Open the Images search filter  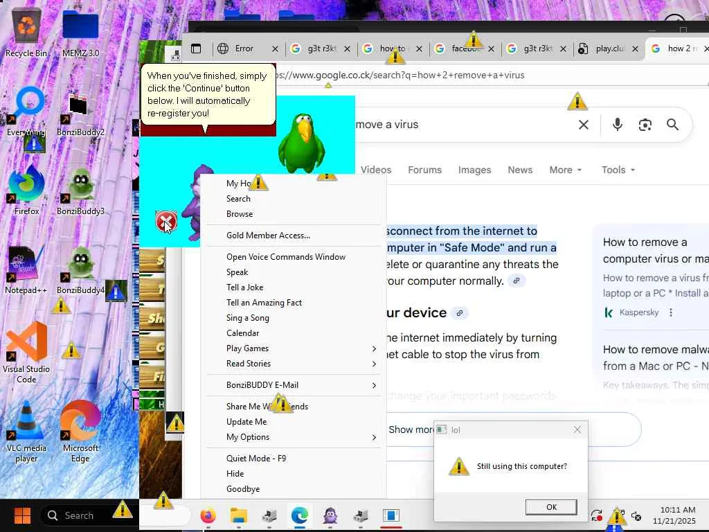tap(474, 170)
